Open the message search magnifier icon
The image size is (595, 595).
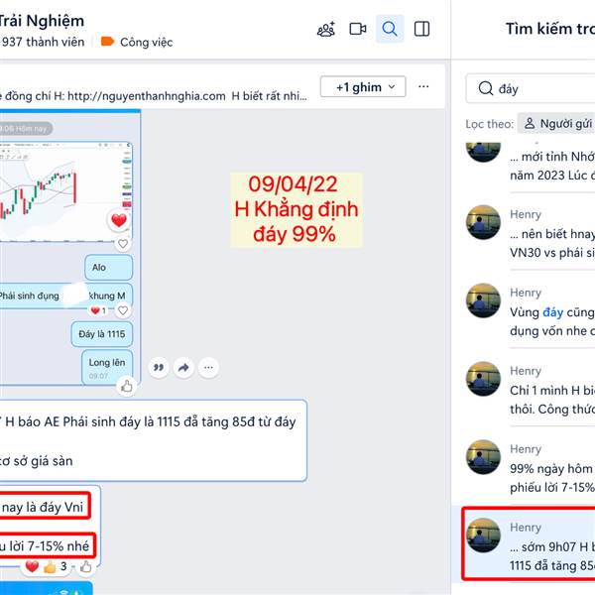click(390, 29)
